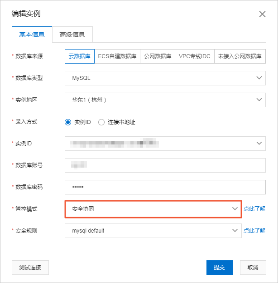The width and height of the screenshot is (278, 283).
Task: Focus the 数据库密码 password field
Action: click(x=165, y=187)
